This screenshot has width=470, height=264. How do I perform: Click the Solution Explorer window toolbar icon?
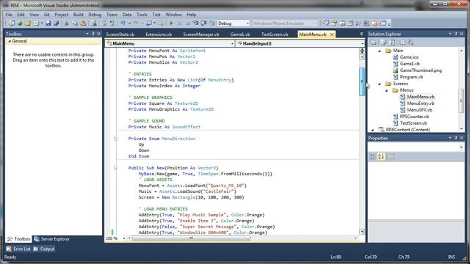coord(326,23)
